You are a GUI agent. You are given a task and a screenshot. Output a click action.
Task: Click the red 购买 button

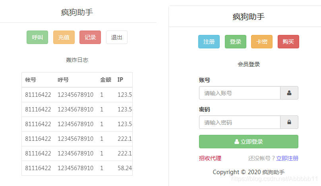click(288, 42)
